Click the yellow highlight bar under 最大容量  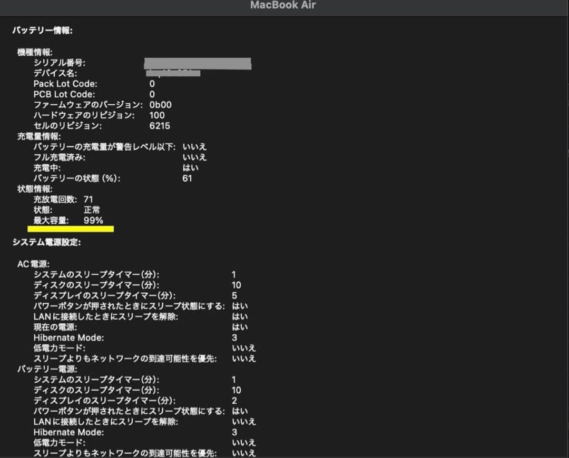[x=71, y=229]
